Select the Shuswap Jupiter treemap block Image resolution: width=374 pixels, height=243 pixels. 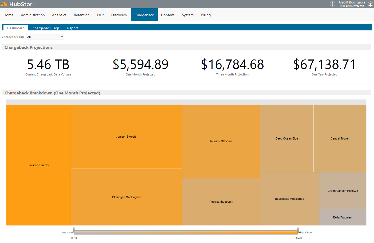click(x=38, y=165)
